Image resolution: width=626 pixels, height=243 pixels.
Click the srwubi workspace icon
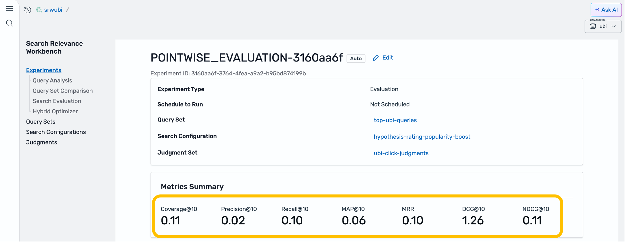pyautogui.click(x=39, y=10)
